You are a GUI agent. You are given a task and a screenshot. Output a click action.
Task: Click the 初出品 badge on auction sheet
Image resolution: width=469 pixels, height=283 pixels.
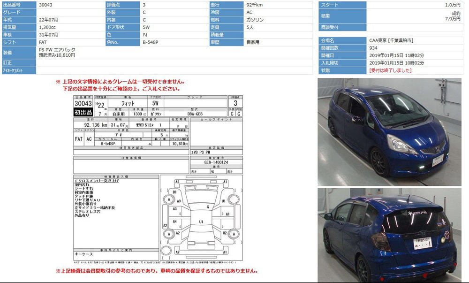pyautogui.click(x=83, y=112)
